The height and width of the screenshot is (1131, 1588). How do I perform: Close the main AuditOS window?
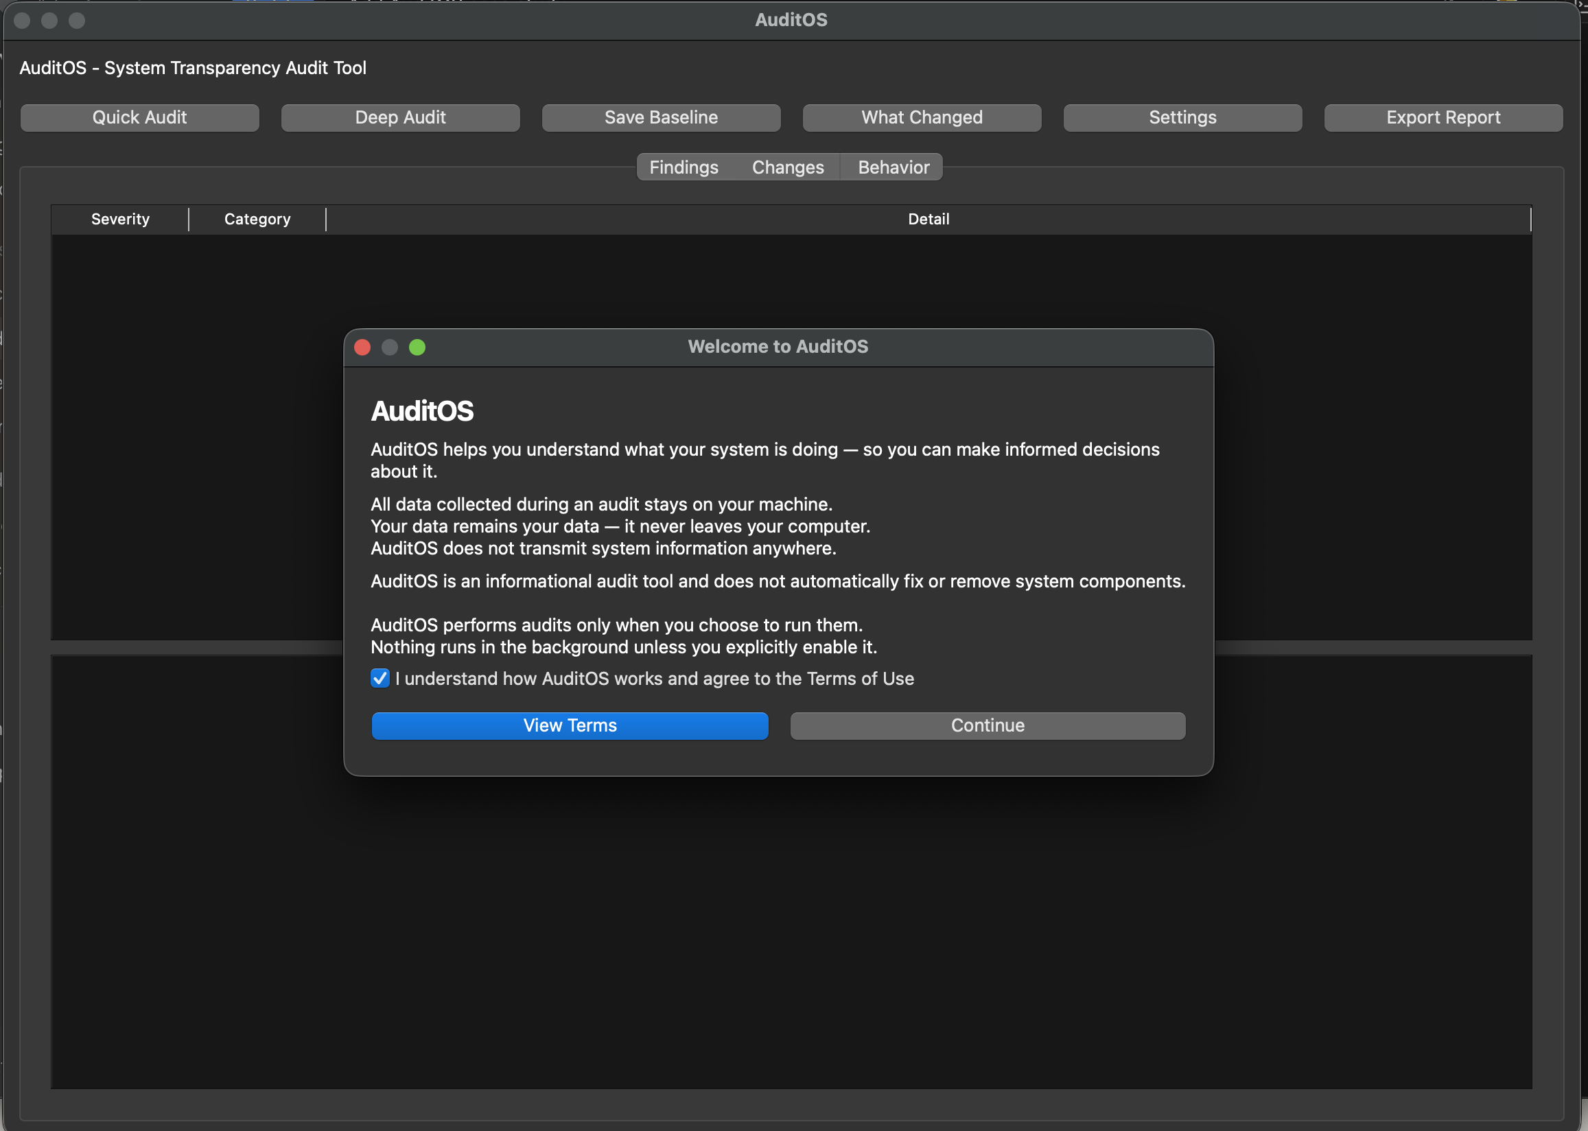pyautogui.click(x=22, y=21)
